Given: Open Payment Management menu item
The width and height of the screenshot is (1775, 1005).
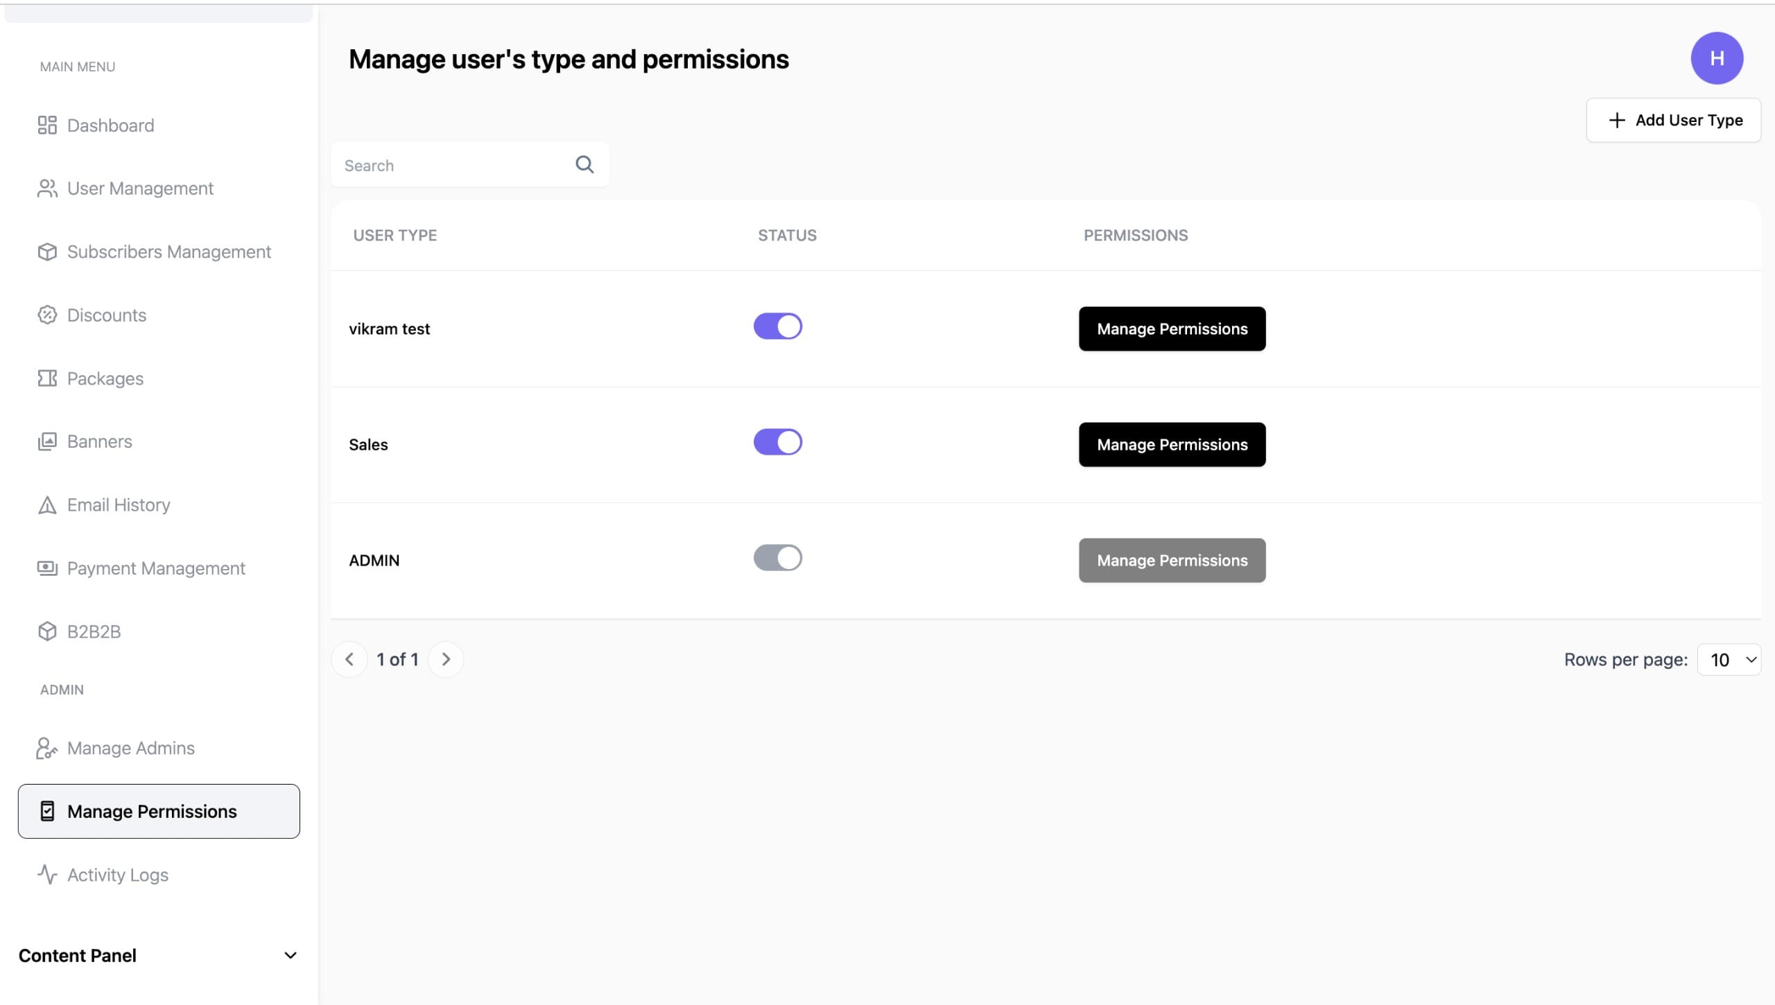Looking at the screenshot, I should (x=157, y=568).
